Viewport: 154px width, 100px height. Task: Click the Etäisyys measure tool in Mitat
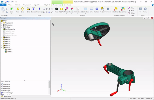coord(132,13)
